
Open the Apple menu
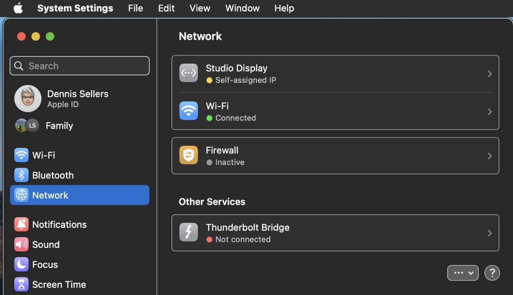(x=18, y=8)
